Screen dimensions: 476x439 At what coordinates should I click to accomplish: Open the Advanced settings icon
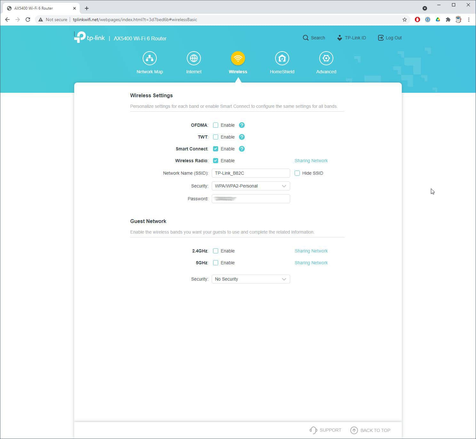tap(326, 58)
